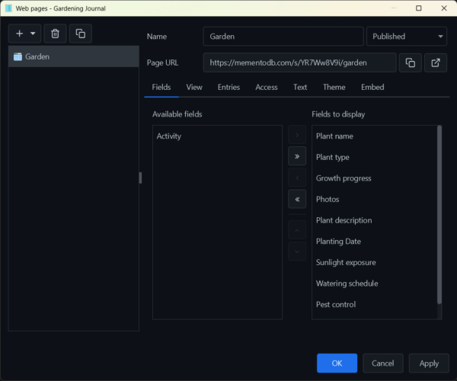Viewport: 457px width, 381px height.
Task: Select the Theme tab
Action: point(334,87)
